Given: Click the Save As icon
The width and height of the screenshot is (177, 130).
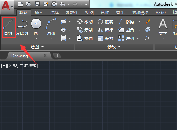Looking at the screenshot, I should point(46,4).
